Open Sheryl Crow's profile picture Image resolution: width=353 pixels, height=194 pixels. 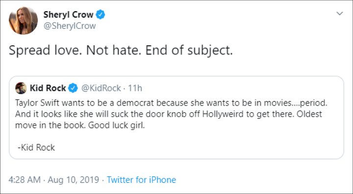pos(23,21)
